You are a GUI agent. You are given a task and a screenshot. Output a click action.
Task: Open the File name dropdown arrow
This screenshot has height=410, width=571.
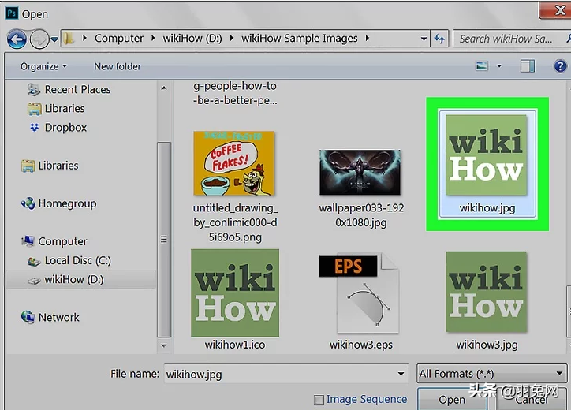coord(401,374)
